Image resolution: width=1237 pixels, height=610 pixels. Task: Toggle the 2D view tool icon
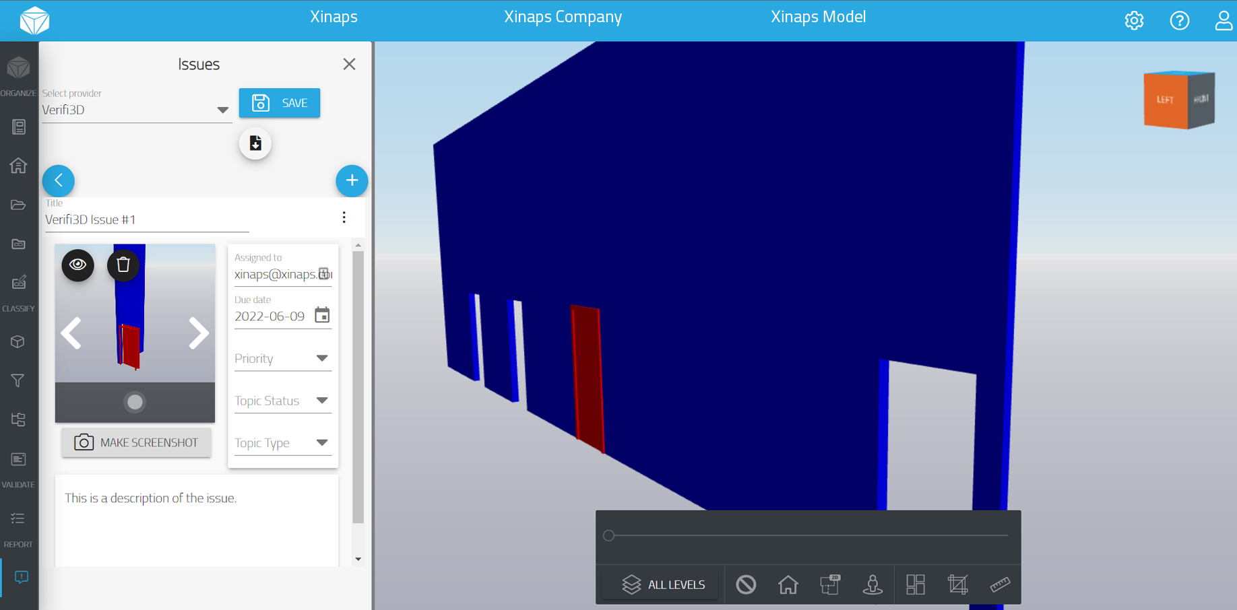(830, 584)
